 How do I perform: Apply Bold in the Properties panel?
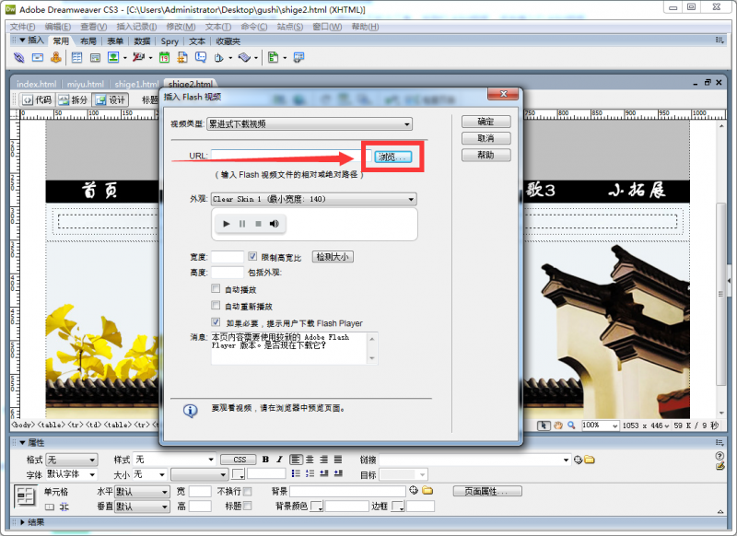[265, 460]
